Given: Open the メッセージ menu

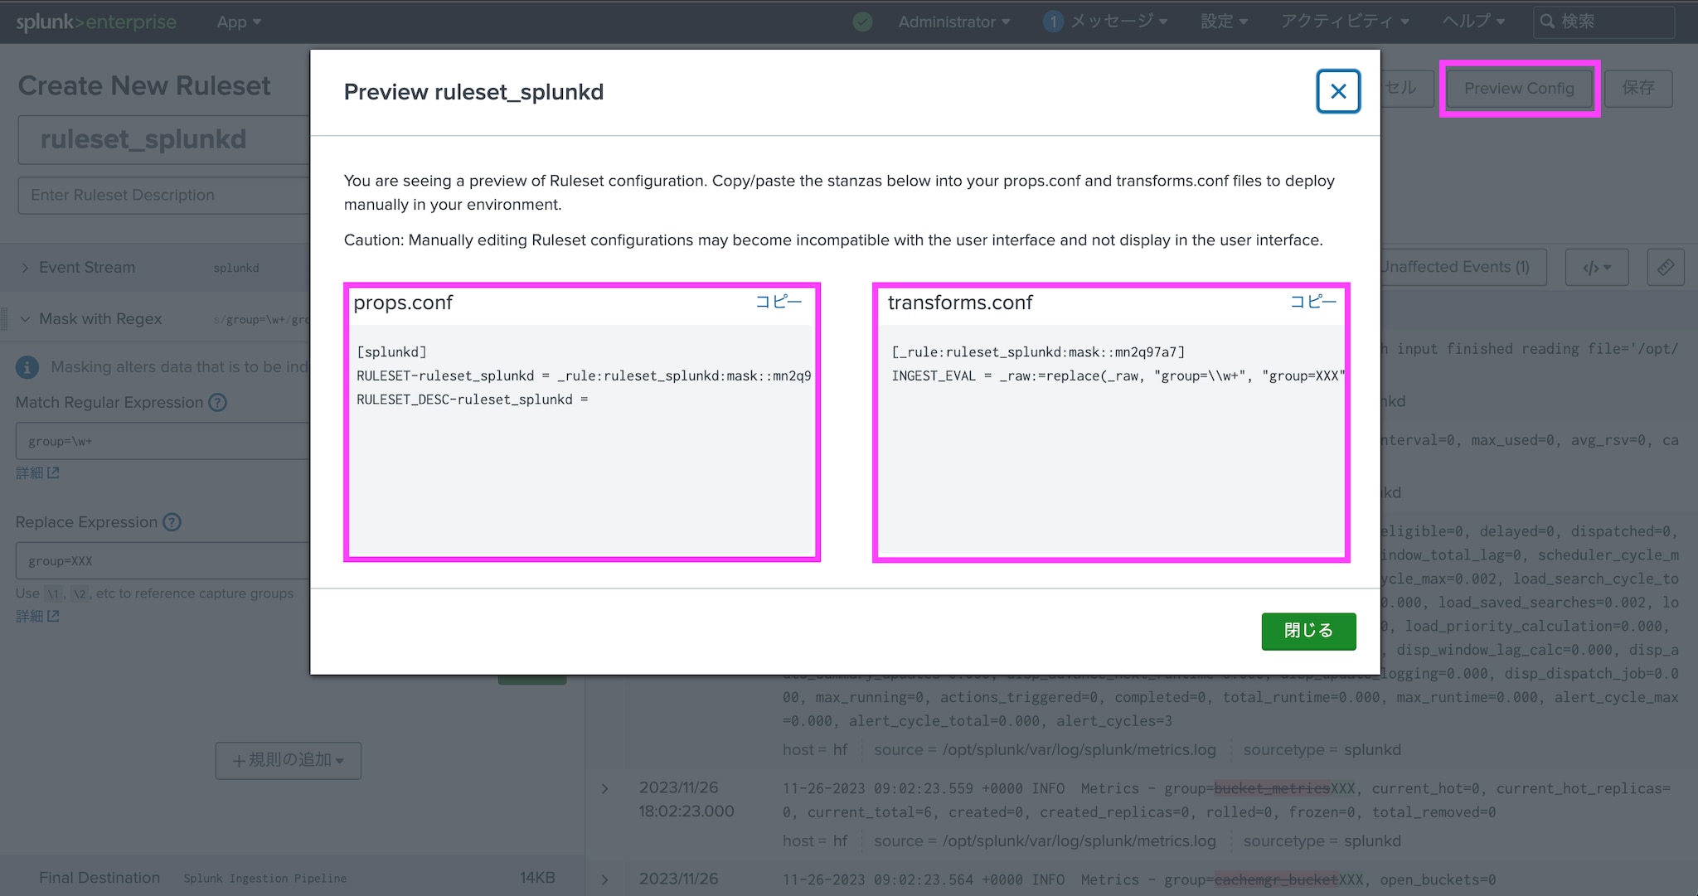Looking at the screenshot, I should [1118, 22].
